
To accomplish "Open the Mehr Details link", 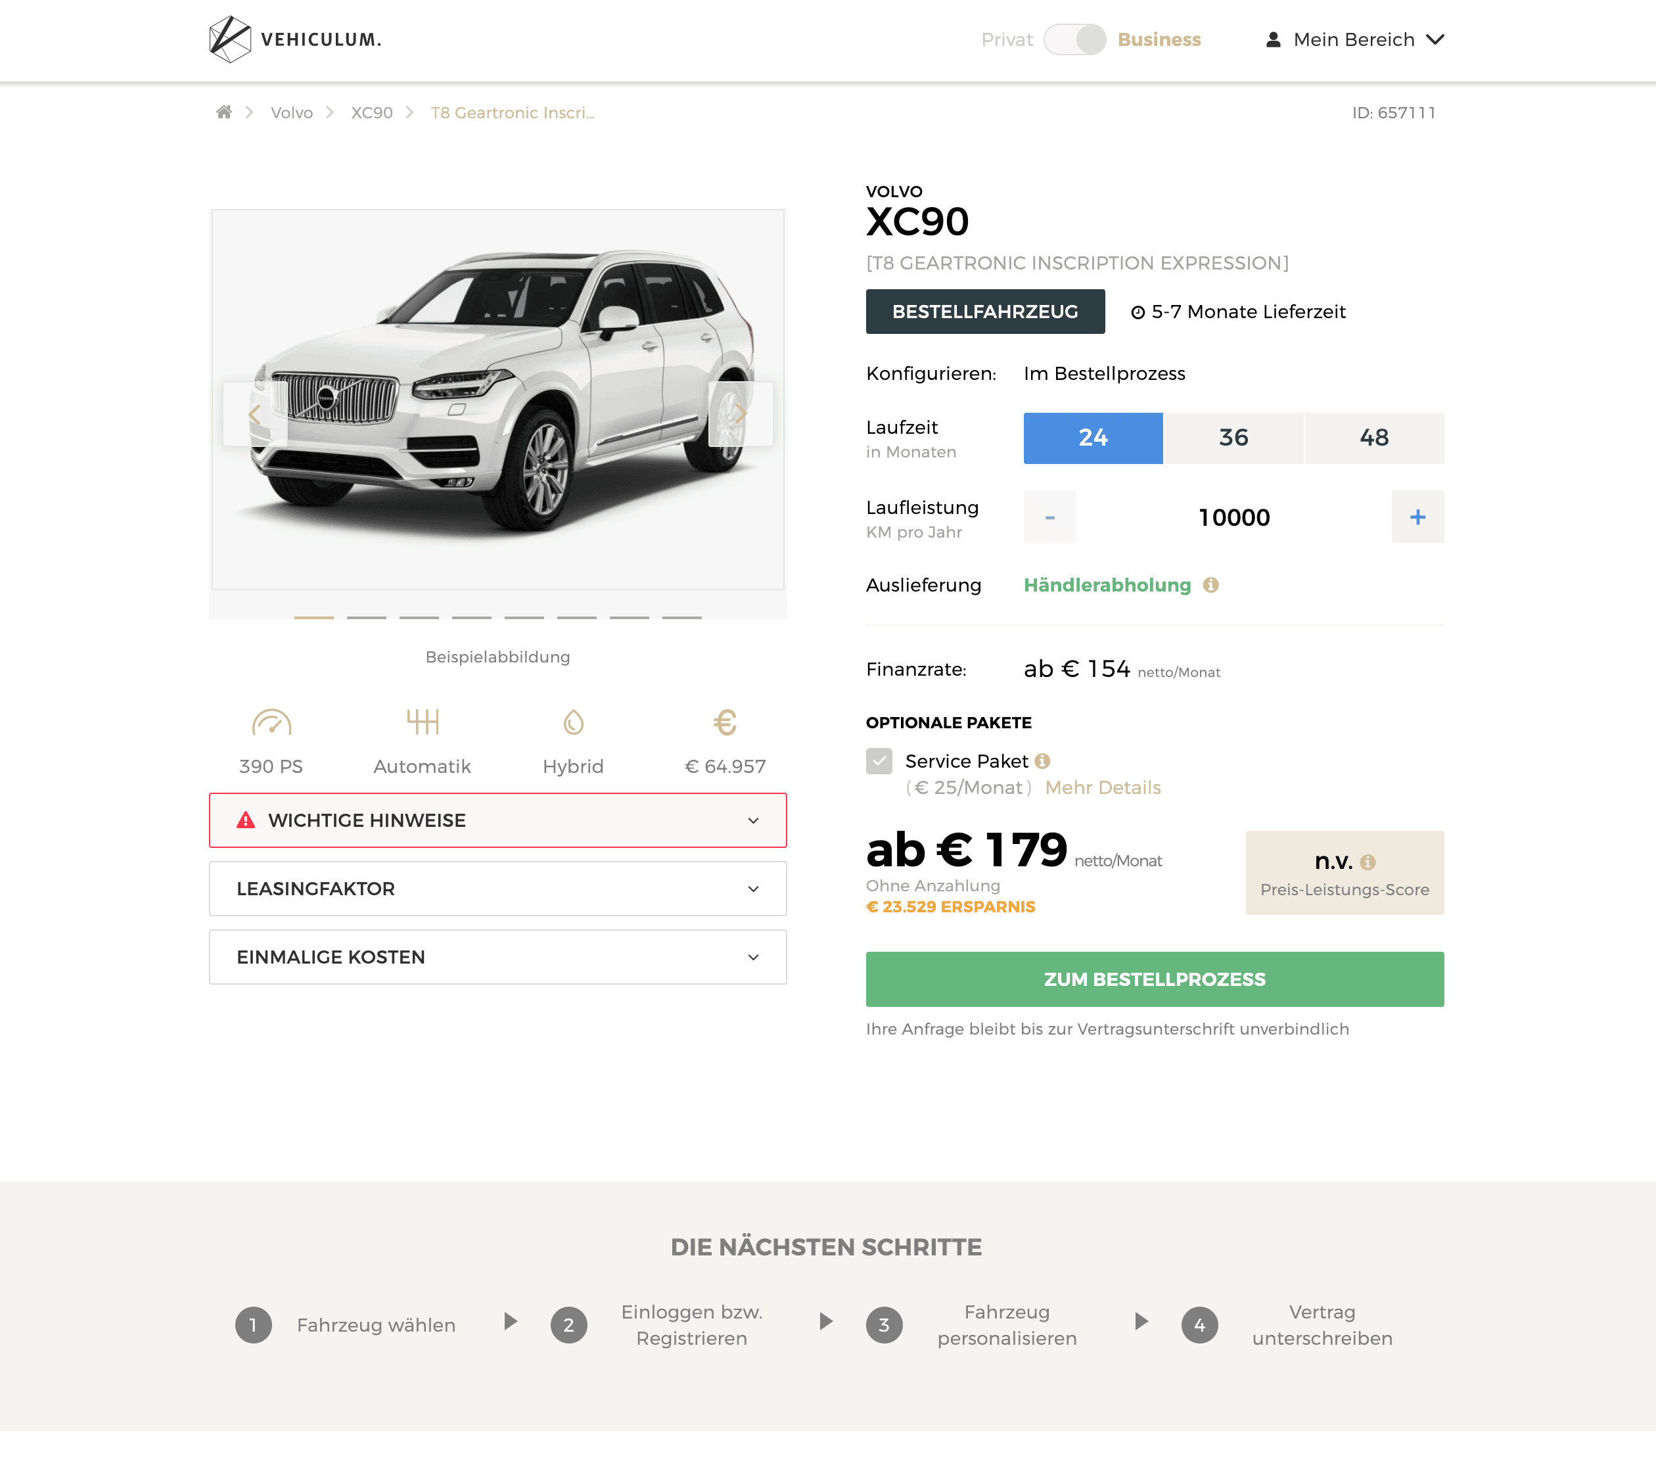I will 1103,788.
